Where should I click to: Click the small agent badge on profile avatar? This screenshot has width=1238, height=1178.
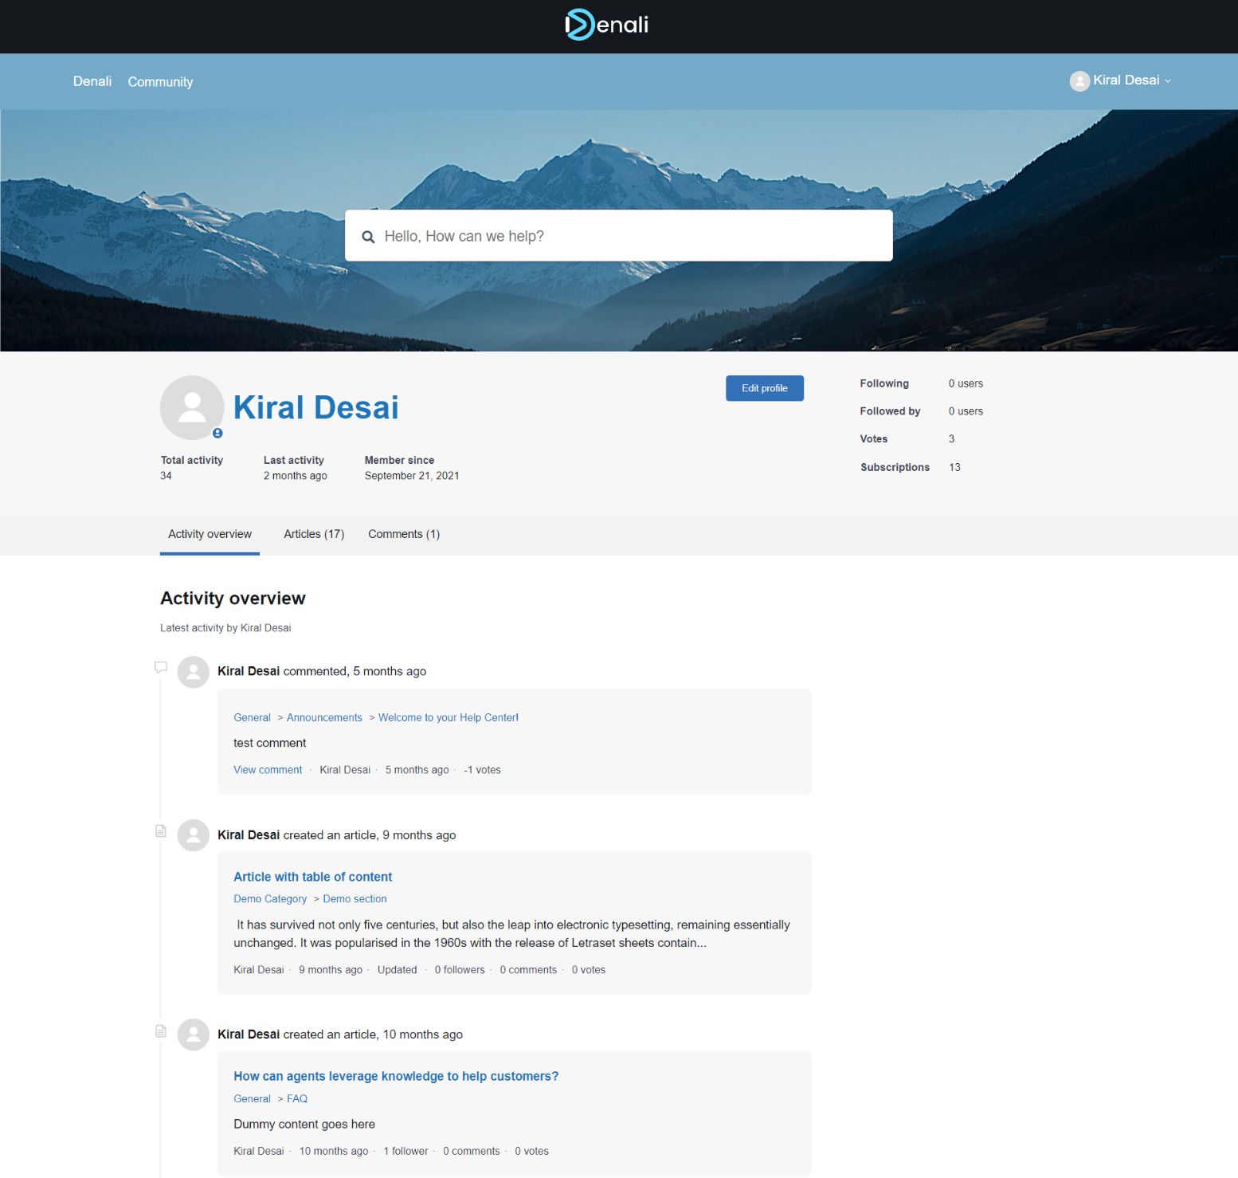point(217,433)
